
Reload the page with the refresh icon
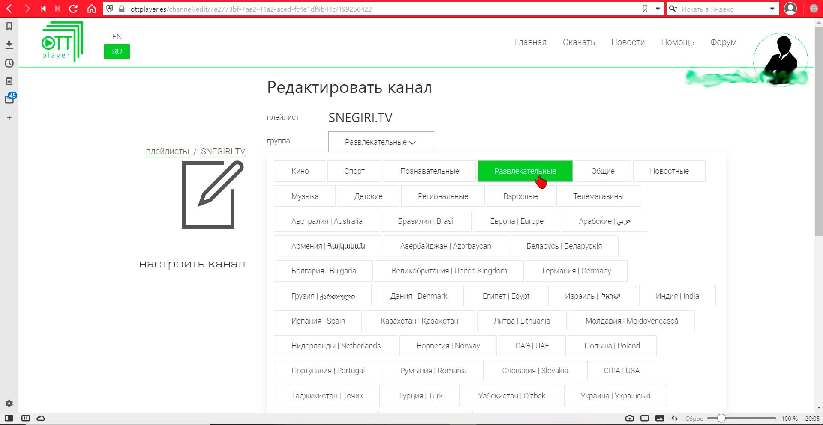[x=73, y=9]
